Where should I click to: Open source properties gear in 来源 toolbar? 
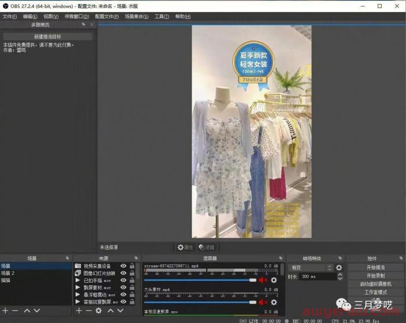[x=98, y=311]
